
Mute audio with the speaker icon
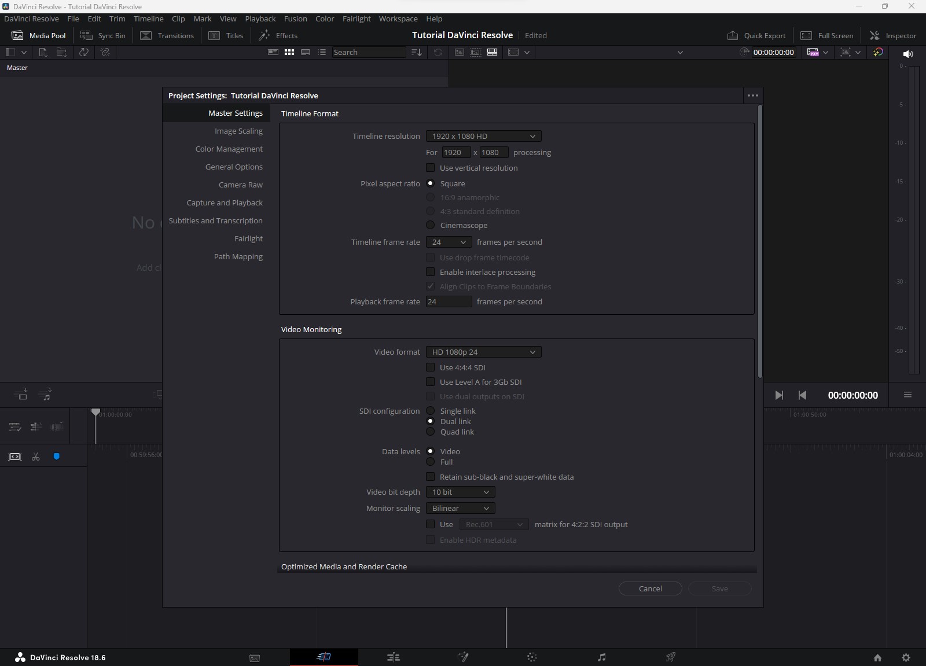pyautogui.click(x=908, y=54)
